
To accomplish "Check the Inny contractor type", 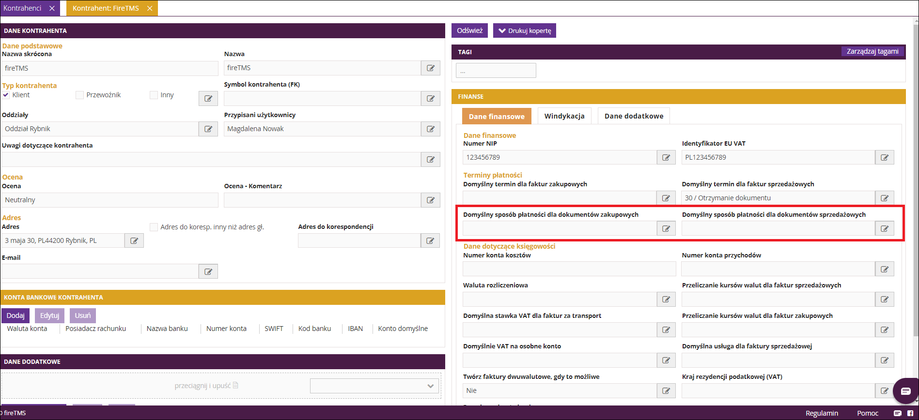I will [154, 95].
